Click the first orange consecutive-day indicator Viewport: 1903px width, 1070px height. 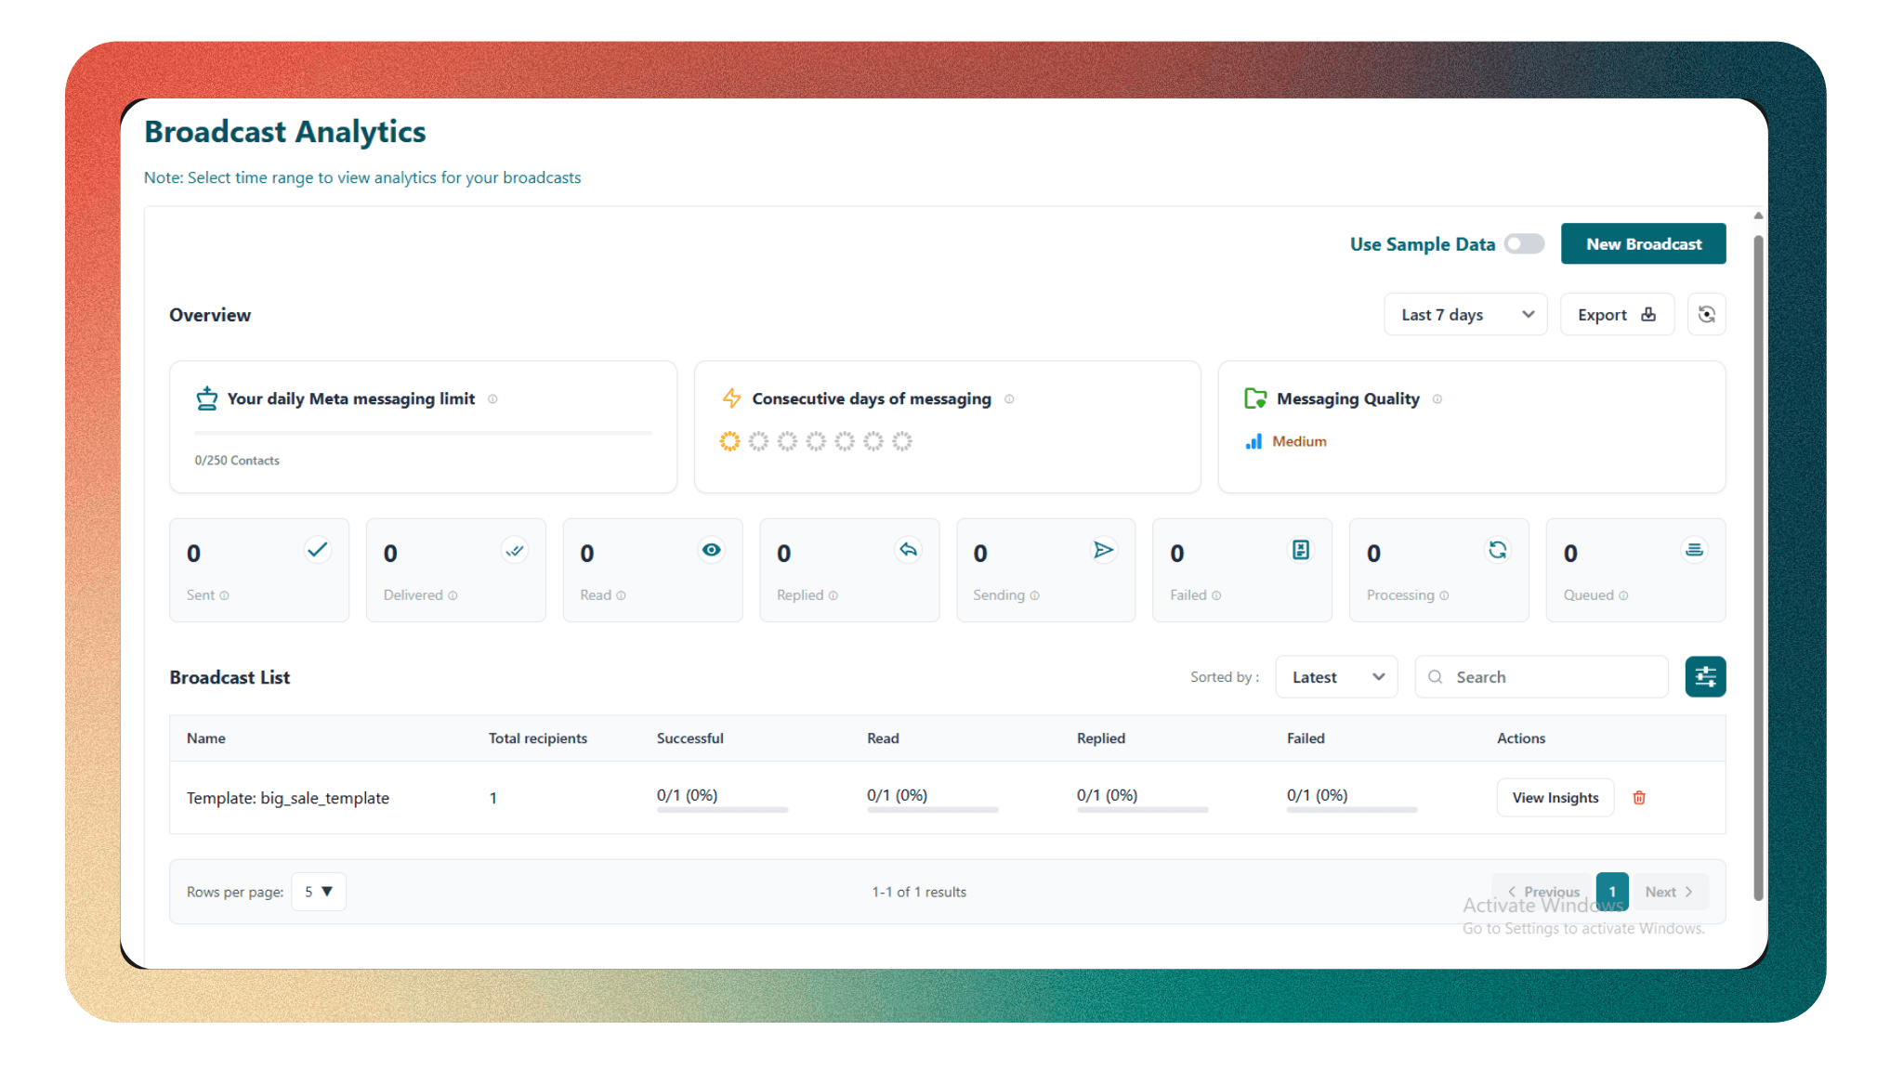(729, 441)
